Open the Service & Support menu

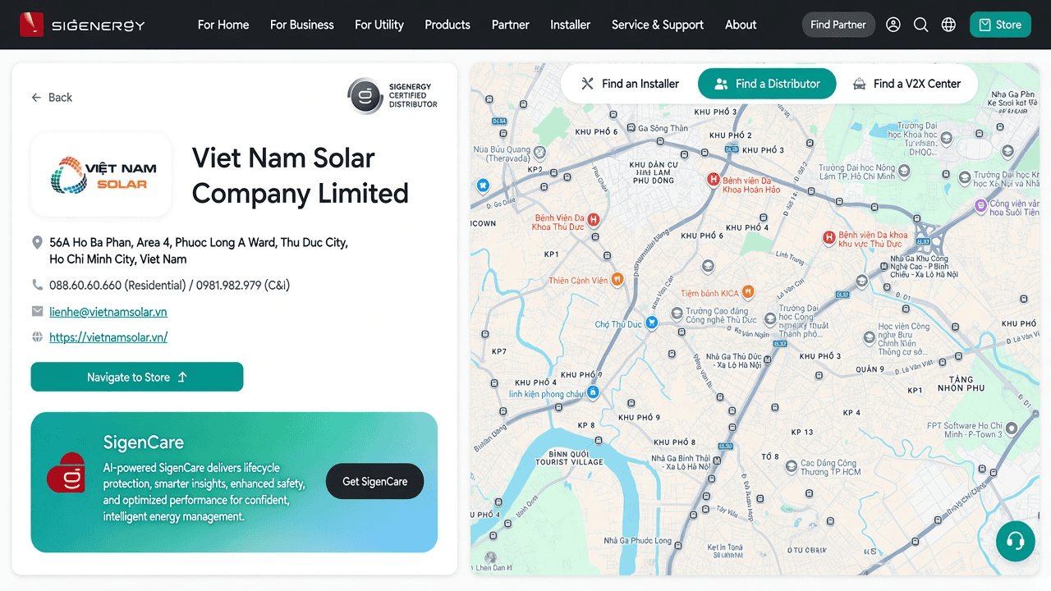tap(658, 25)
